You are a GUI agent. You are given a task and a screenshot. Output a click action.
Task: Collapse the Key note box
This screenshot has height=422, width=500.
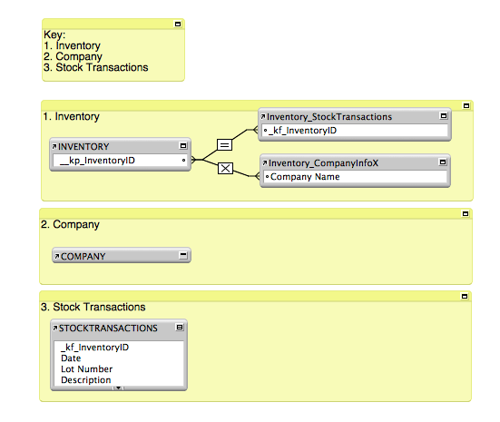(x=178, y=24)
